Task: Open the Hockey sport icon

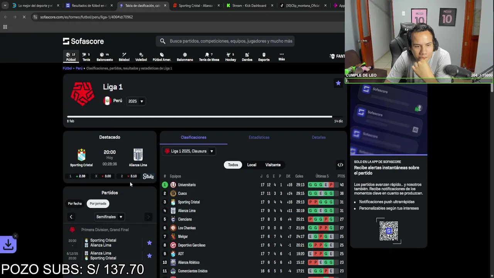Action: click(230, 57)
